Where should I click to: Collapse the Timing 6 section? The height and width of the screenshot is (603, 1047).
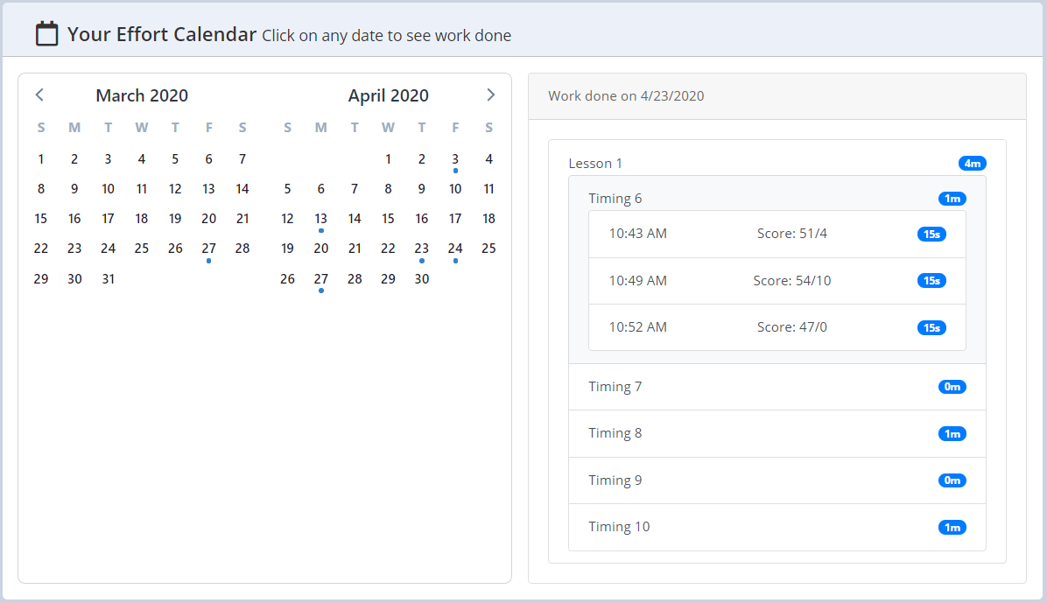coord(615,199)
